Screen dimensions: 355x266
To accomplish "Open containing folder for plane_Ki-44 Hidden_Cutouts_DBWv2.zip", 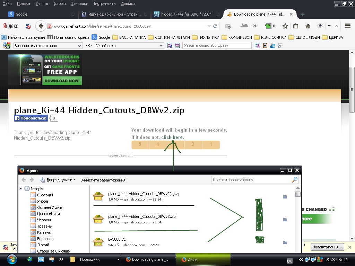I will click(285, 219).
